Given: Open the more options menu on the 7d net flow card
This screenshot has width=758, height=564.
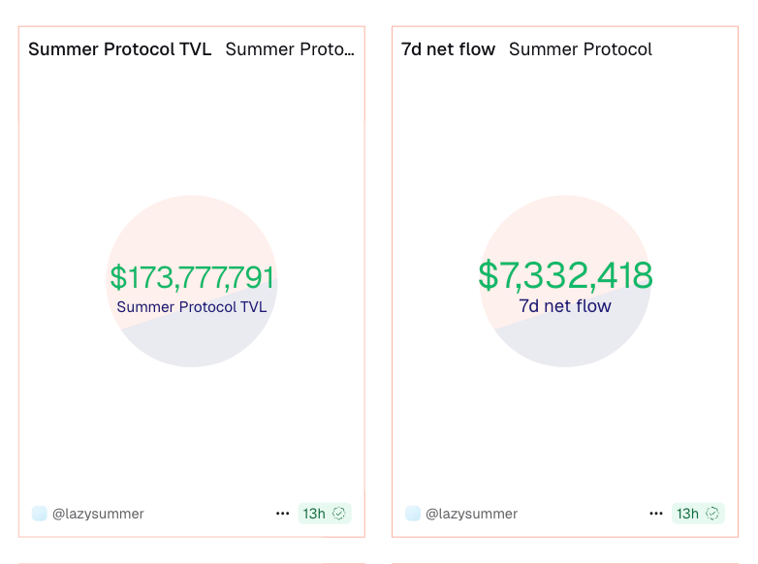Looking at the screenshot, I should point(656,514).
